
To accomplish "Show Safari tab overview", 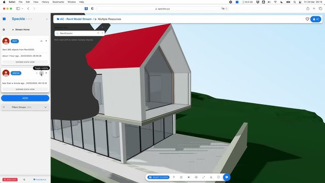I will pyautogui.click(x=320, y=9).
